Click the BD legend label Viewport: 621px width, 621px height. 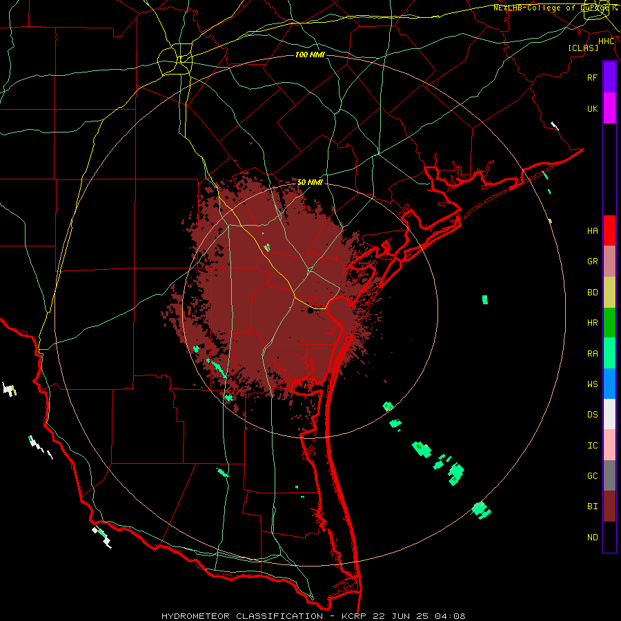point(592,293)
